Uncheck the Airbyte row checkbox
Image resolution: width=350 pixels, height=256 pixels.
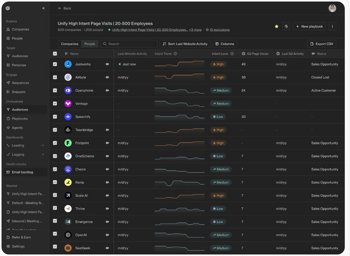(55, 77)
